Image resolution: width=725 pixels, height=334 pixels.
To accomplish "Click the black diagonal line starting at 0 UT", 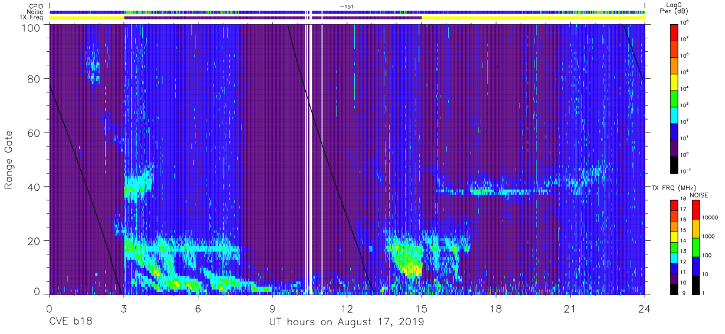I will [86, 190].
